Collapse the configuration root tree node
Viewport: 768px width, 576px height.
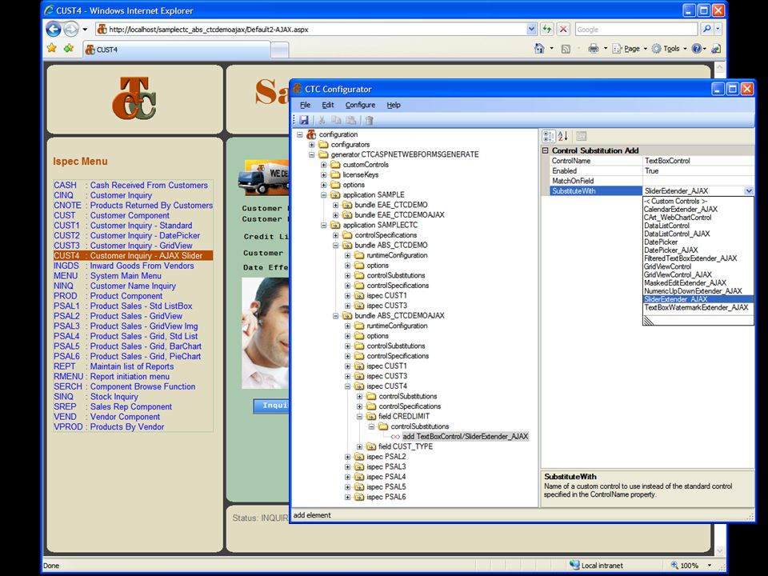[x=300, y=134]
